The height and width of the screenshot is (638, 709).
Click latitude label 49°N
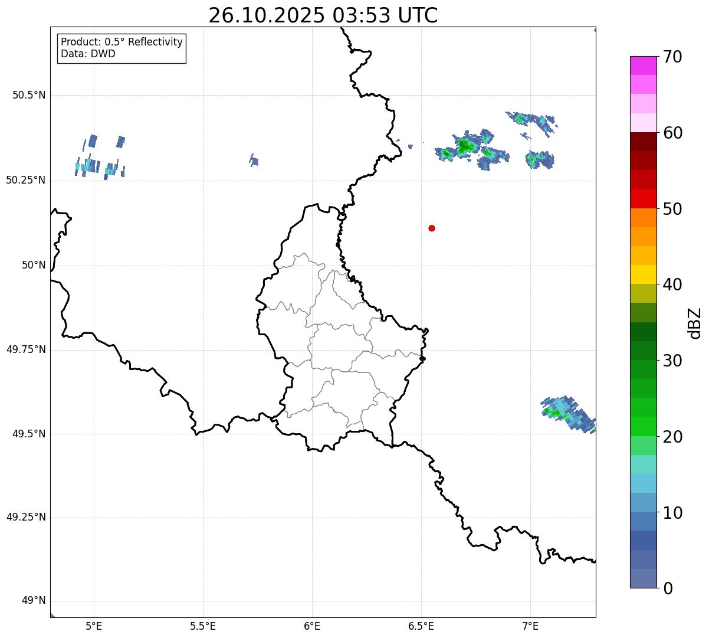coord(34,601)
